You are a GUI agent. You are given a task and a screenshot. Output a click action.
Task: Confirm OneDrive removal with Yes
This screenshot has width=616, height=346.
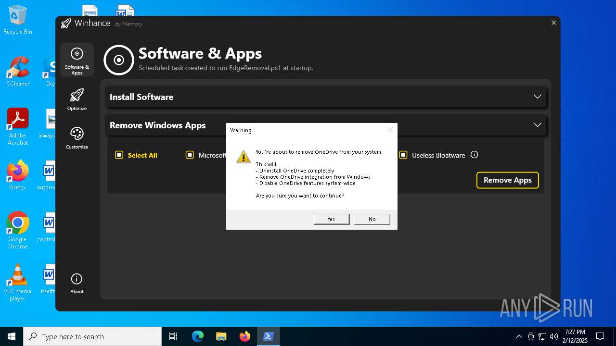331,219
